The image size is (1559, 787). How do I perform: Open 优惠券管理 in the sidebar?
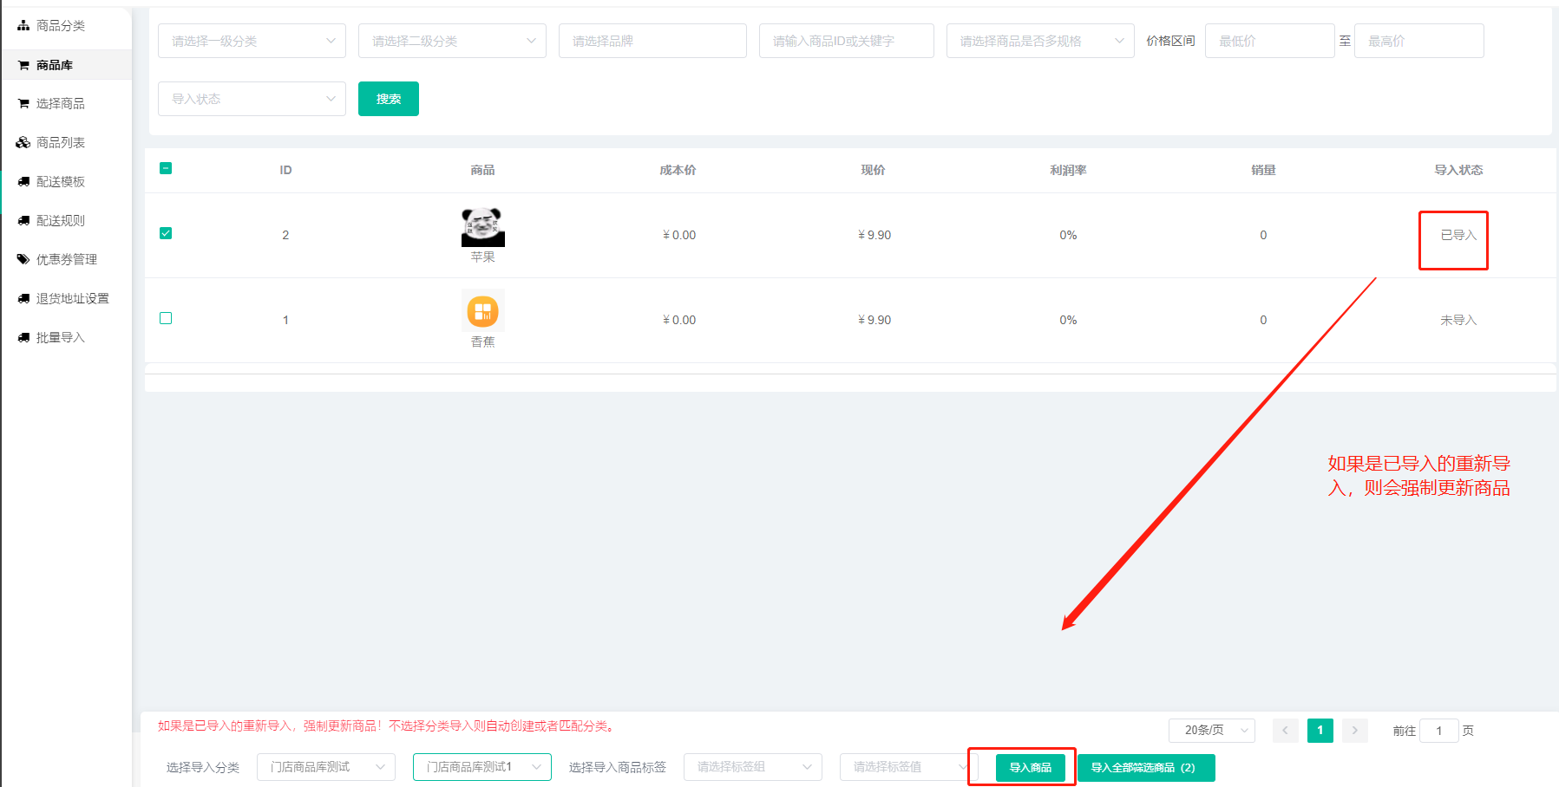click(x=67, y=260)
